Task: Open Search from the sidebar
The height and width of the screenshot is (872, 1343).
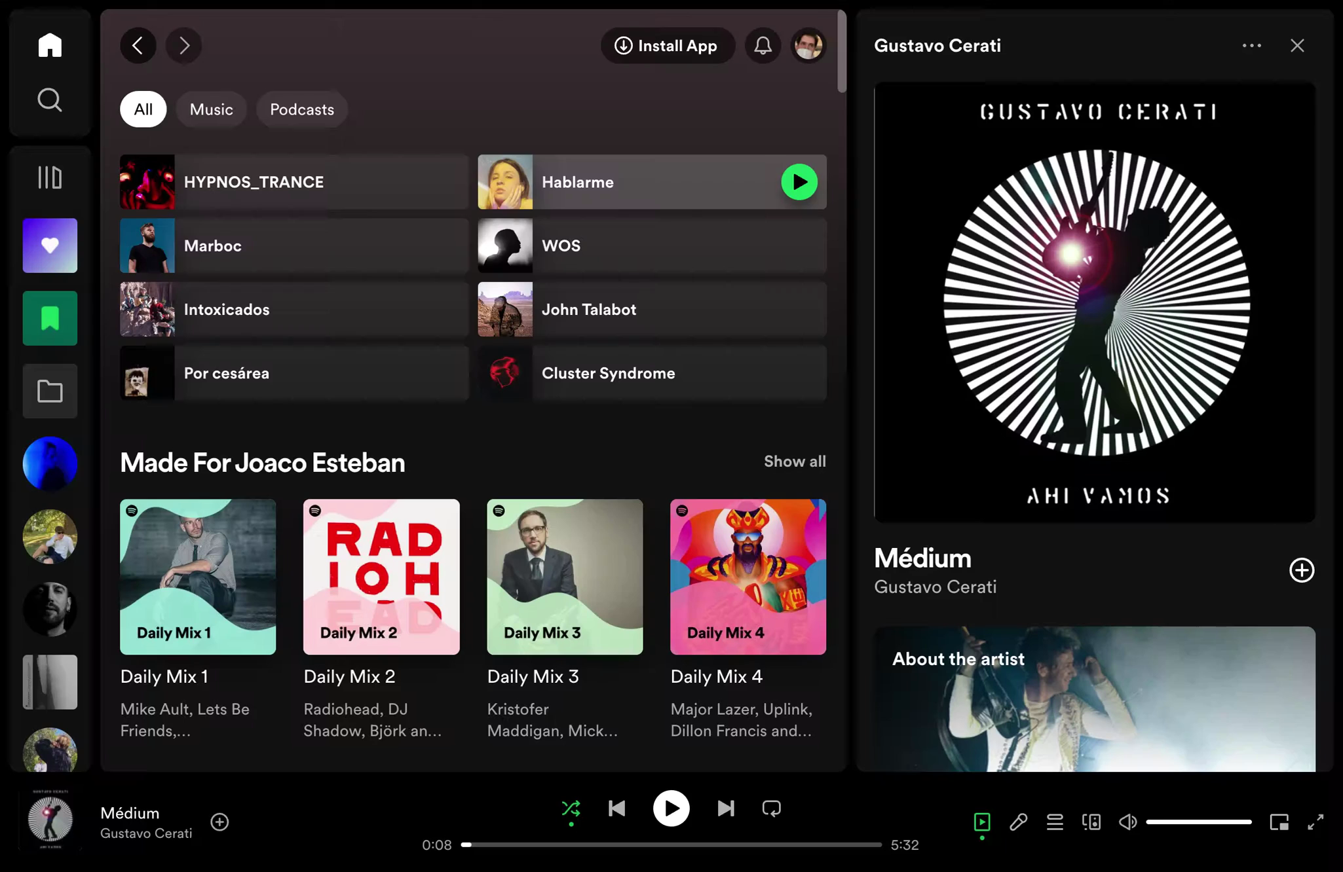Action: pyautogui.click(x=50, y=100)
